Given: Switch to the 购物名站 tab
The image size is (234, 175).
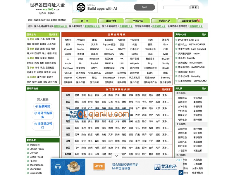Looking at the screenshot, I should (165, 21).
